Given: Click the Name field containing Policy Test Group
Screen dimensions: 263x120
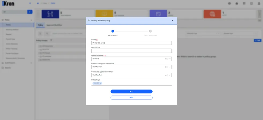Looking at the screenshot, I should coord(131,43).
